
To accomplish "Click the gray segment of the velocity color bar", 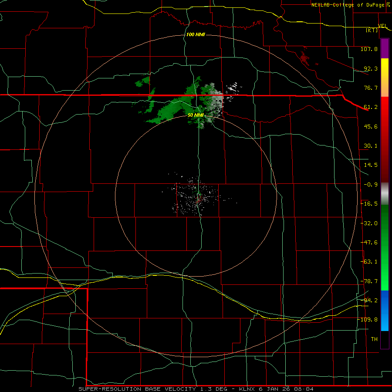I will click(385, 194).
